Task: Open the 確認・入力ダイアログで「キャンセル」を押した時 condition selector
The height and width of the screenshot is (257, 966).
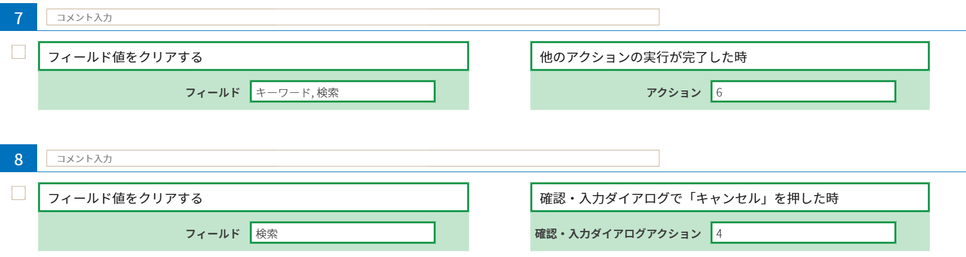Action: (x=730, y=198)
